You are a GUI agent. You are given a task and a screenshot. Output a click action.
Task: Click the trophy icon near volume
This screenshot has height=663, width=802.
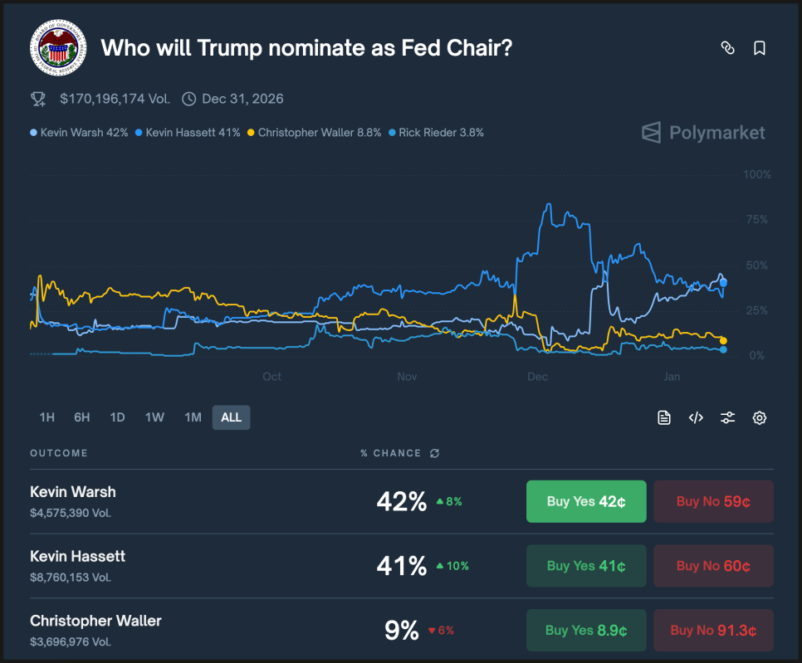(38, 99)
